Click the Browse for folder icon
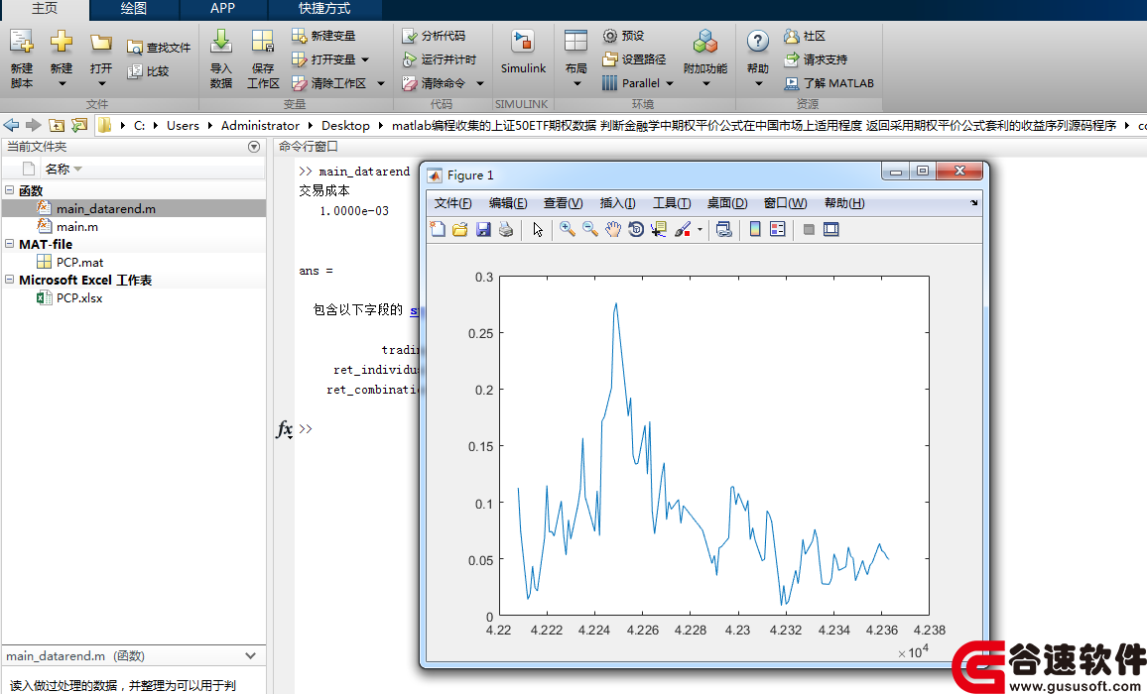1147x694 pixels. click(79, 125)
